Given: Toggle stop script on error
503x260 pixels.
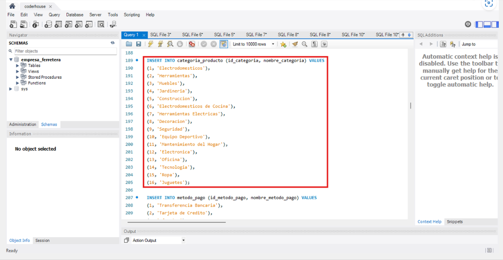Looking at the screenshot, I should pyautogui.click(x=192, y=44).
